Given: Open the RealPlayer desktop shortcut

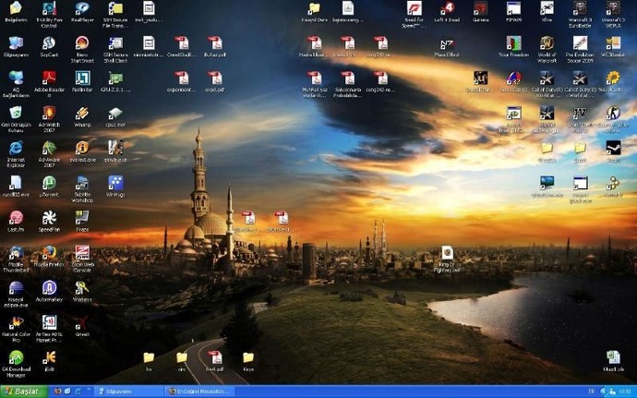Looking at the screenshot, I should point(82,8).
